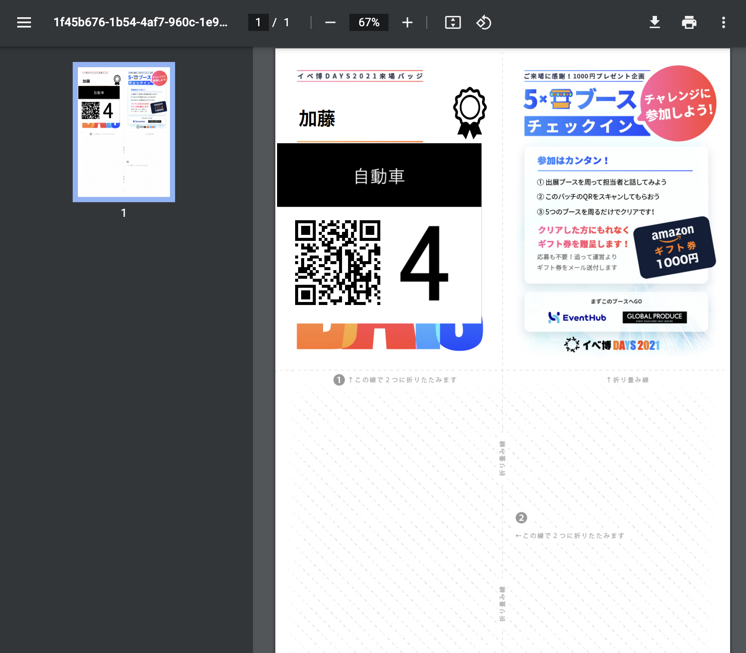This screenshot has width=746, height=653.
Task: Zoom out with the minus button
Action: coord(330,22)
